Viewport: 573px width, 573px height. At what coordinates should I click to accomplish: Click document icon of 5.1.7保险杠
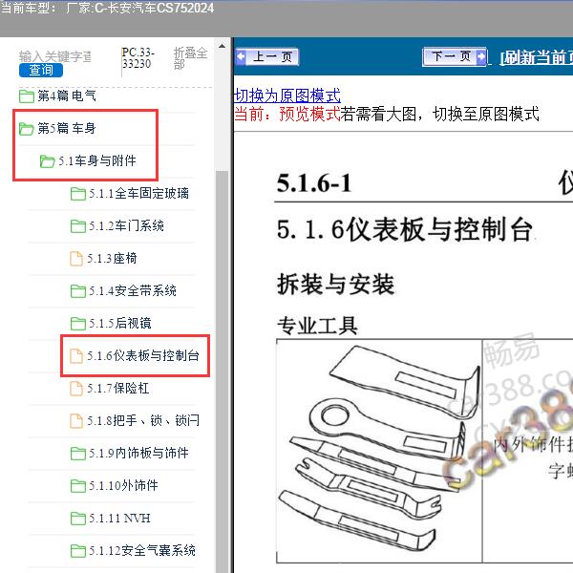point(76,389)
